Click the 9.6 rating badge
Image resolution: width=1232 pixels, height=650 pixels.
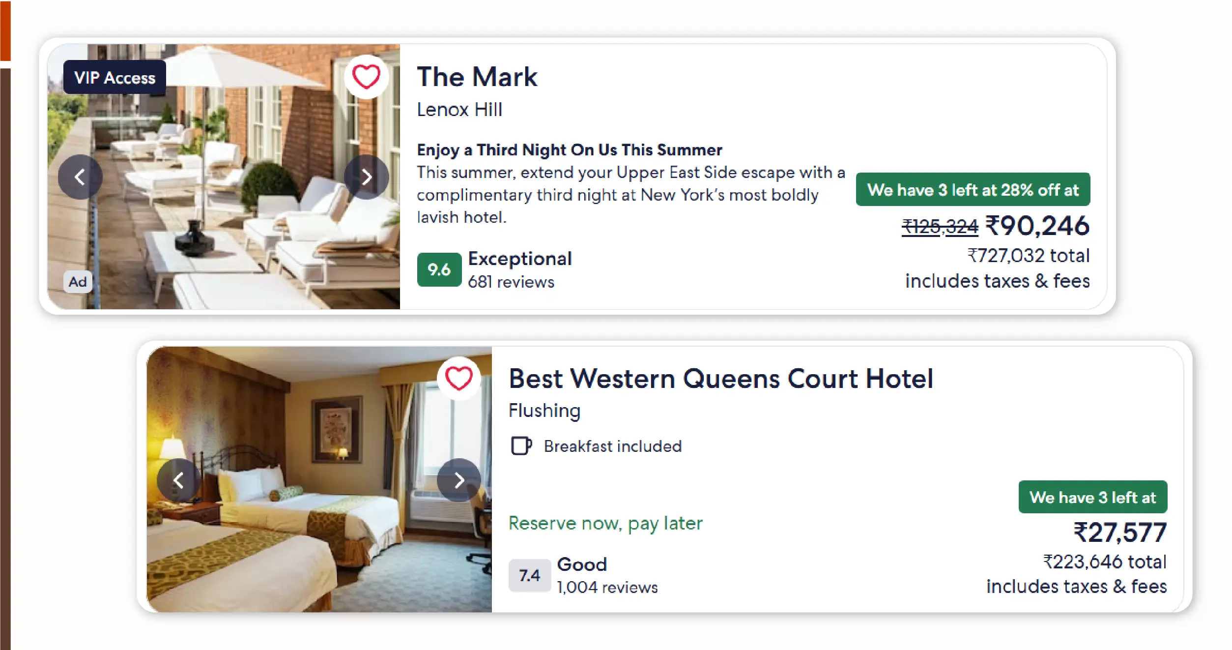(x=439, y=269)
